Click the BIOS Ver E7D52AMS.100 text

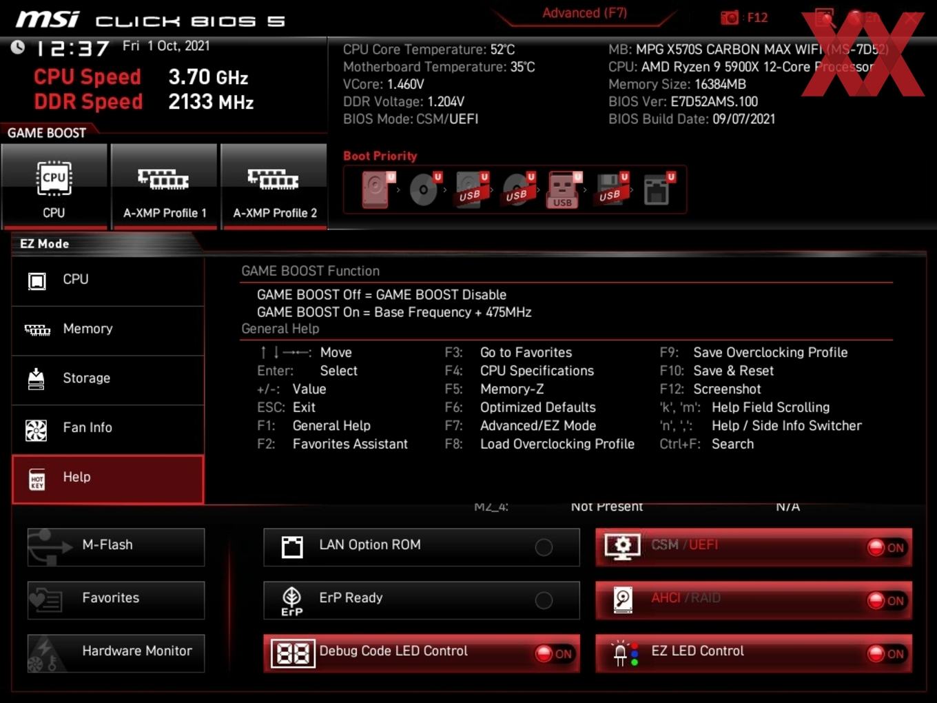683,102
